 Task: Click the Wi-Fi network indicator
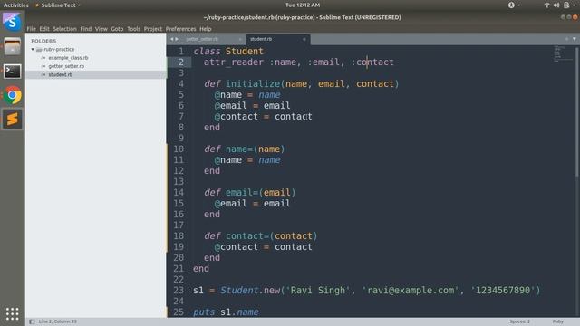pyautogui.click(x=547, y=5)
